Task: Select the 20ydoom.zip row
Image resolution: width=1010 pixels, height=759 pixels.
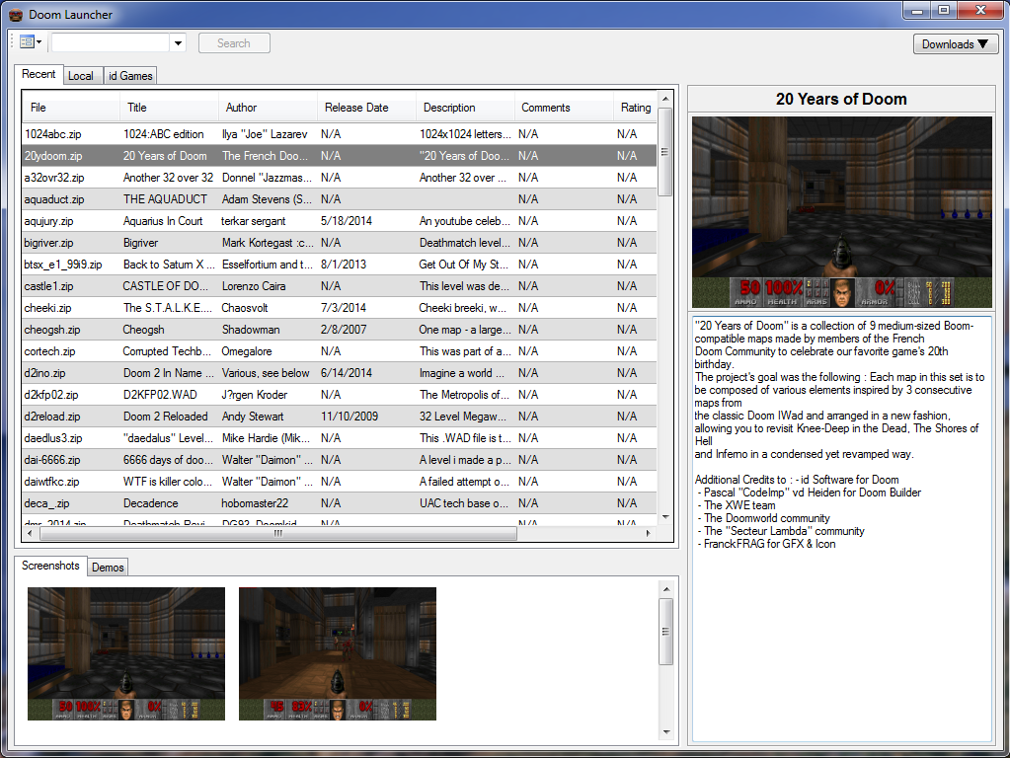Action: coord(340,156)
